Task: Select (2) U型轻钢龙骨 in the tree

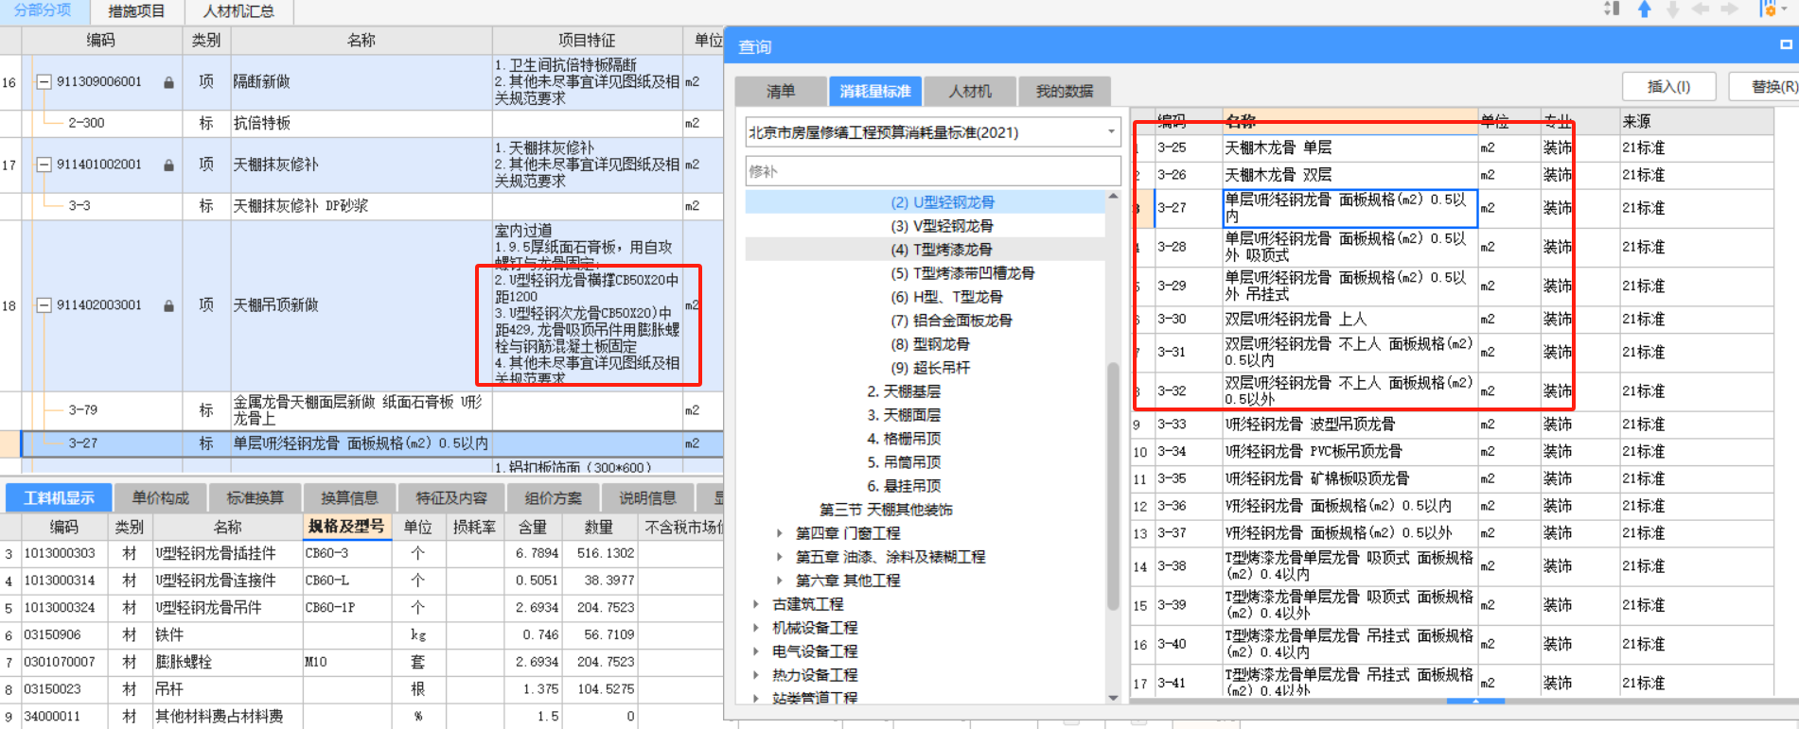Action: (x=943, y=202)
